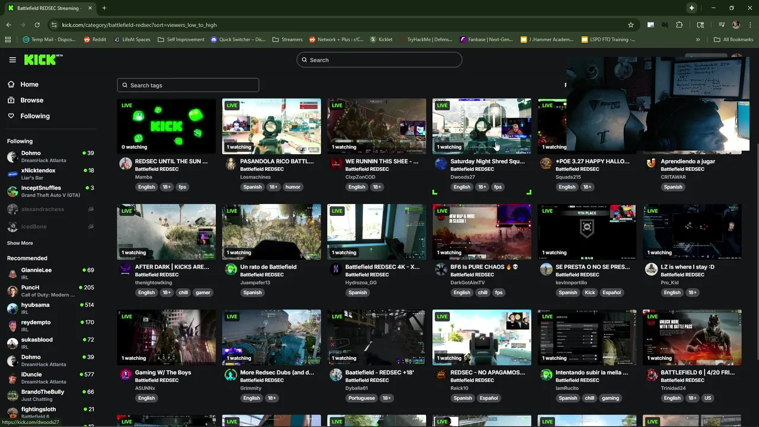This screenshot has height=427, width=759.
Task: Click Losmachines channel avatar
Action: click(231, 164)
